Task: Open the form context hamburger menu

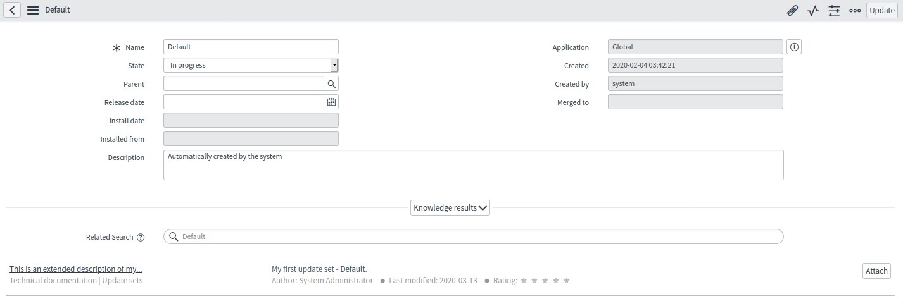Action: click(x=33, y=10)
